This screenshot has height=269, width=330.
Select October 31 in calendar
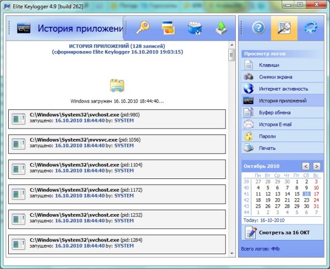coord(316,206)
